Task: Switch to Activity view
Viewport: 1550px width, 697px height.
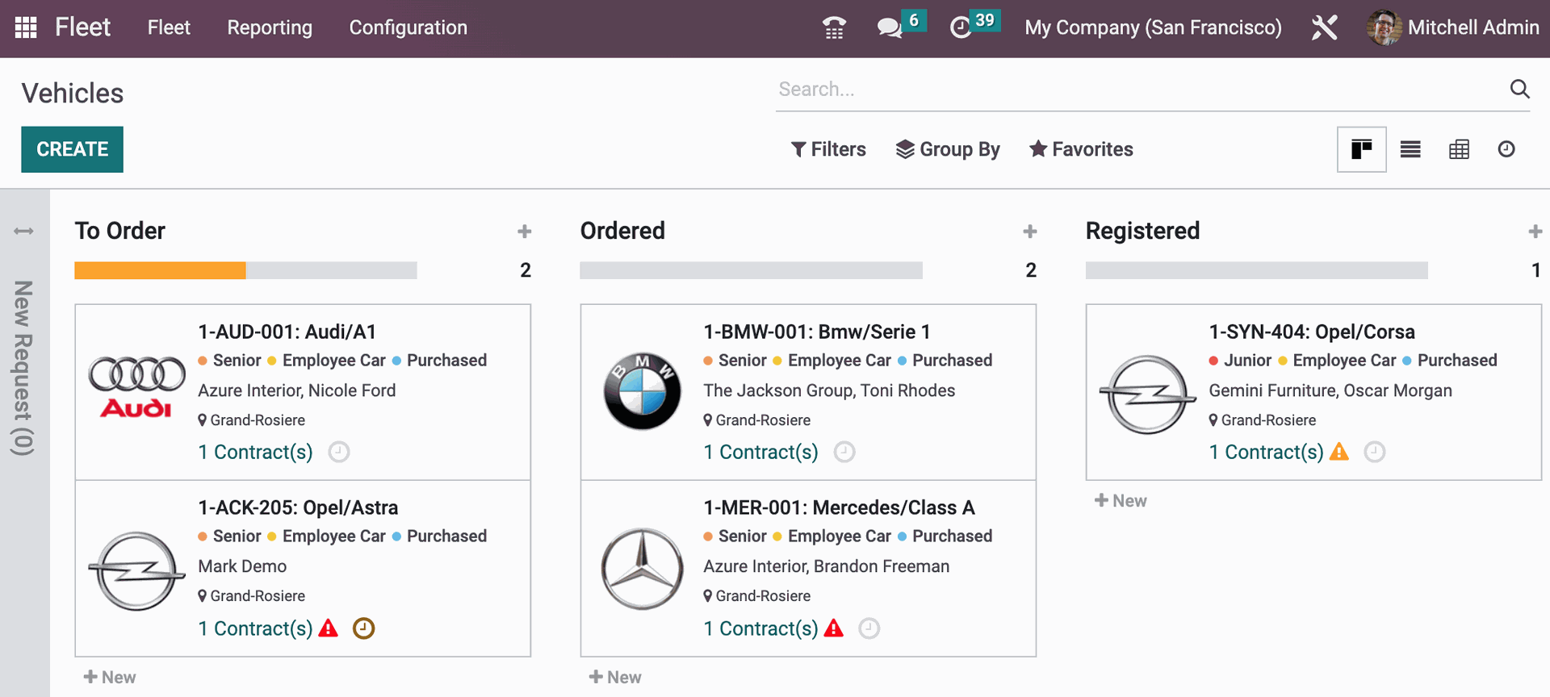Action: [1506, 149]
